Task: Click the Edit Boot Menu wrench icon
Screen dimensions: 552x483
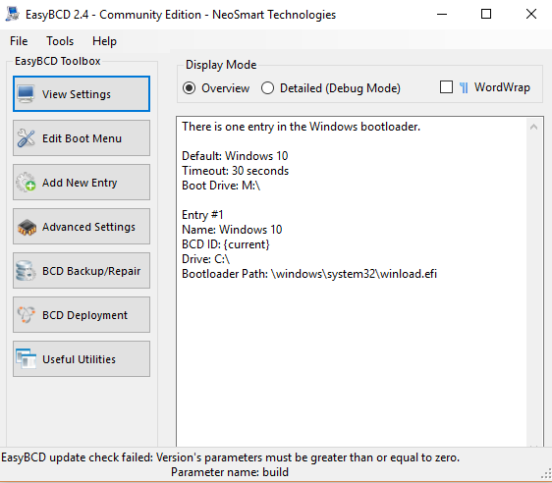Action: coord(27,137)
